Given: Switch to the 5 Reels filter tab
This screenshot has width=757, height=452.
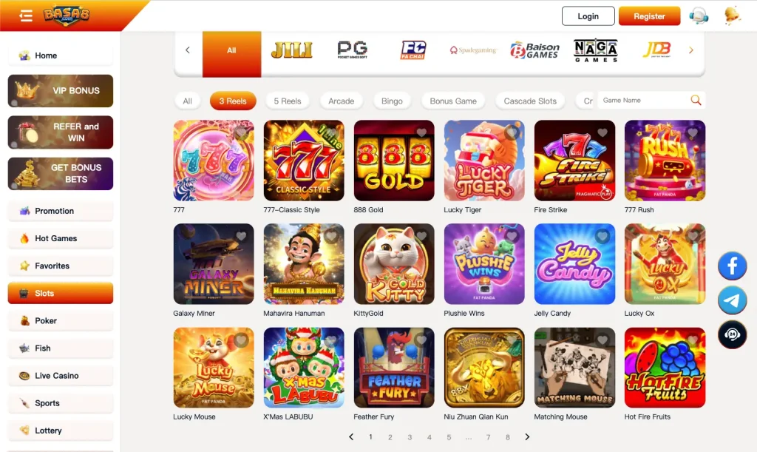Looking at the screenshot, I should (x=288, y=101).
